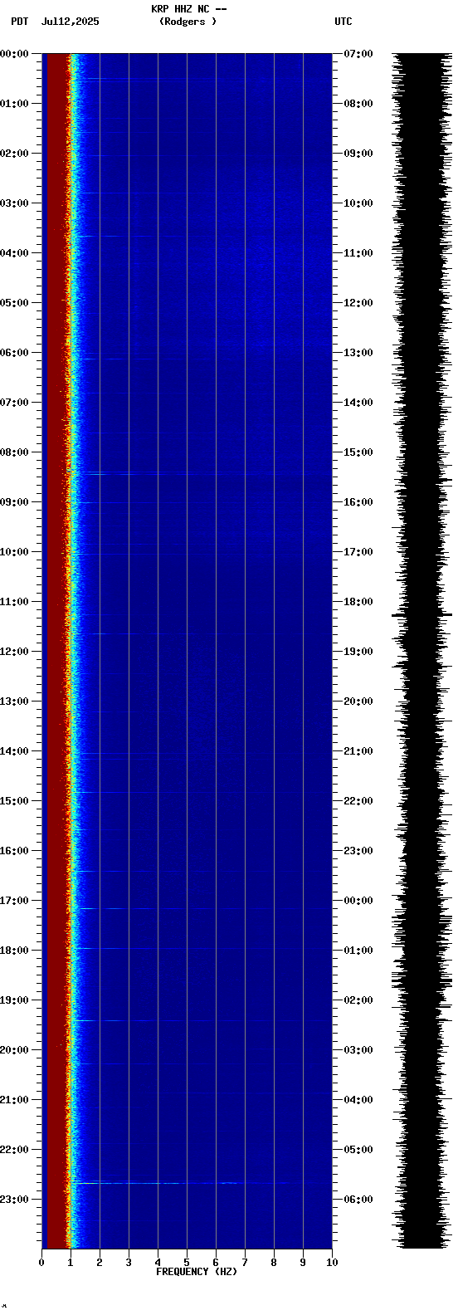This screenshot has height=1315, width=458.
Task: Click the 13:00 PDT time label
Action: (14, 701)
